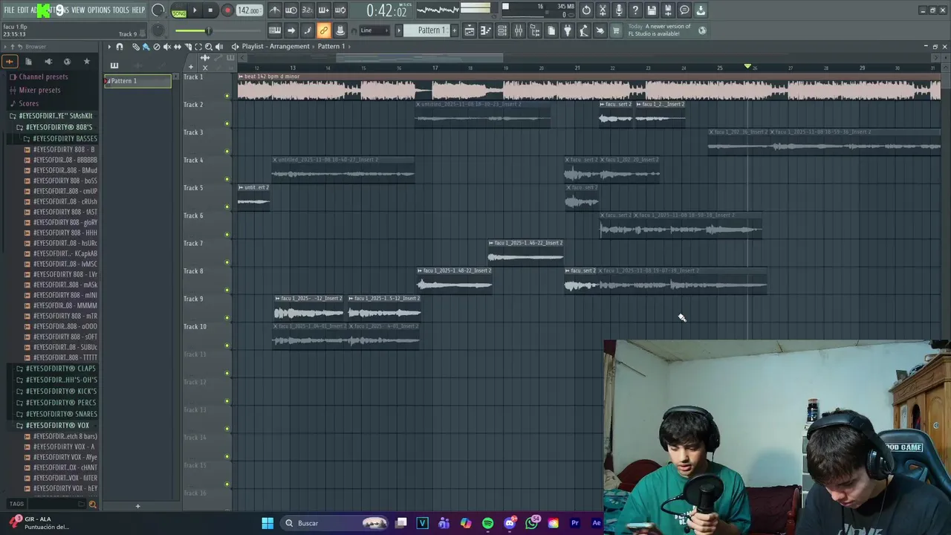Click the help question mark icon
Image resolution: width=951 pixels, height=535 pixels.
click(x=635, y=10)
